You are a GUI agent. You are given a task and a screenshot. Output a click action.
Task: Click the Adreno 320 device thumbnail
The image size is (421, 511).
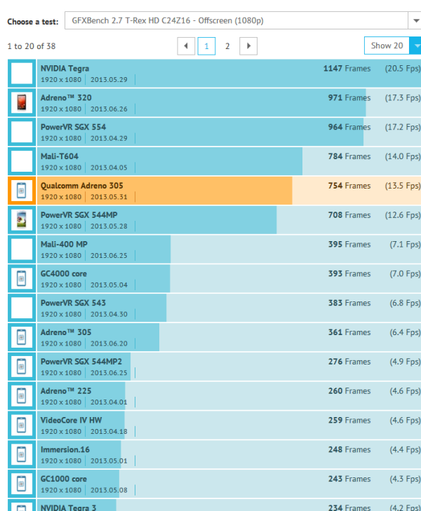click(22, 103)
